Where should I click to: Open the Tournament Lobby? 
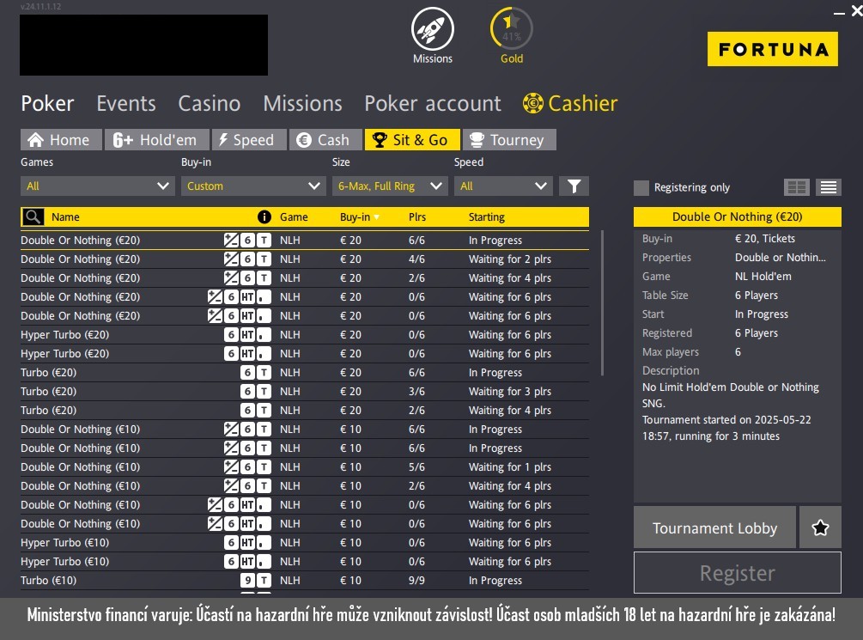pyautogui.click(x=714, y=527)
